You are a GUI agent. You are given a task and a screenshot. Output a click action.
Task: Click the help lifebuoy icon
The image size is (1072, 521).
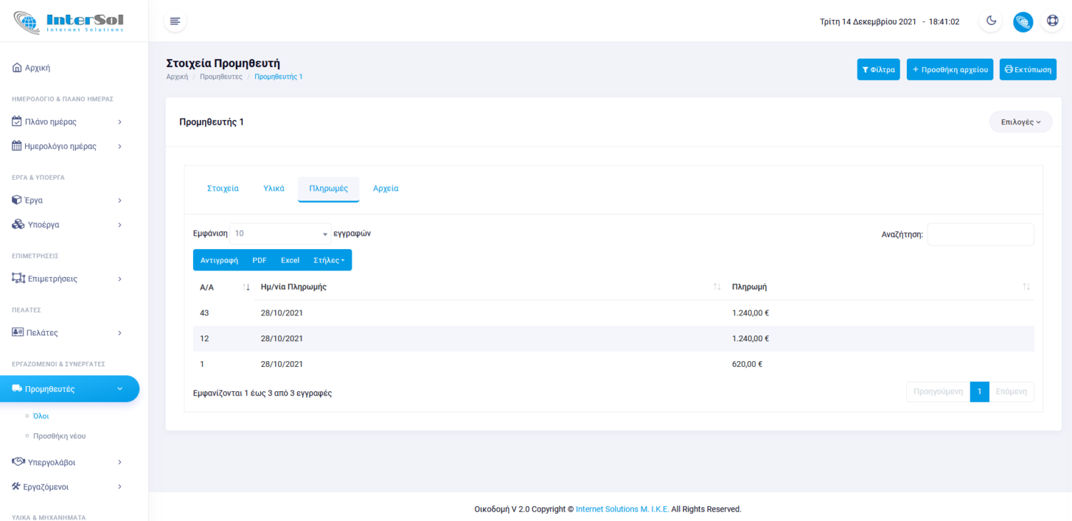(x=1052, y=21)
